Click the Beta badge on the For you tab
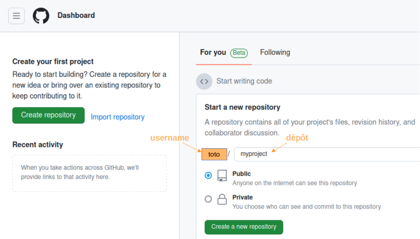 [x=239, y=52]
